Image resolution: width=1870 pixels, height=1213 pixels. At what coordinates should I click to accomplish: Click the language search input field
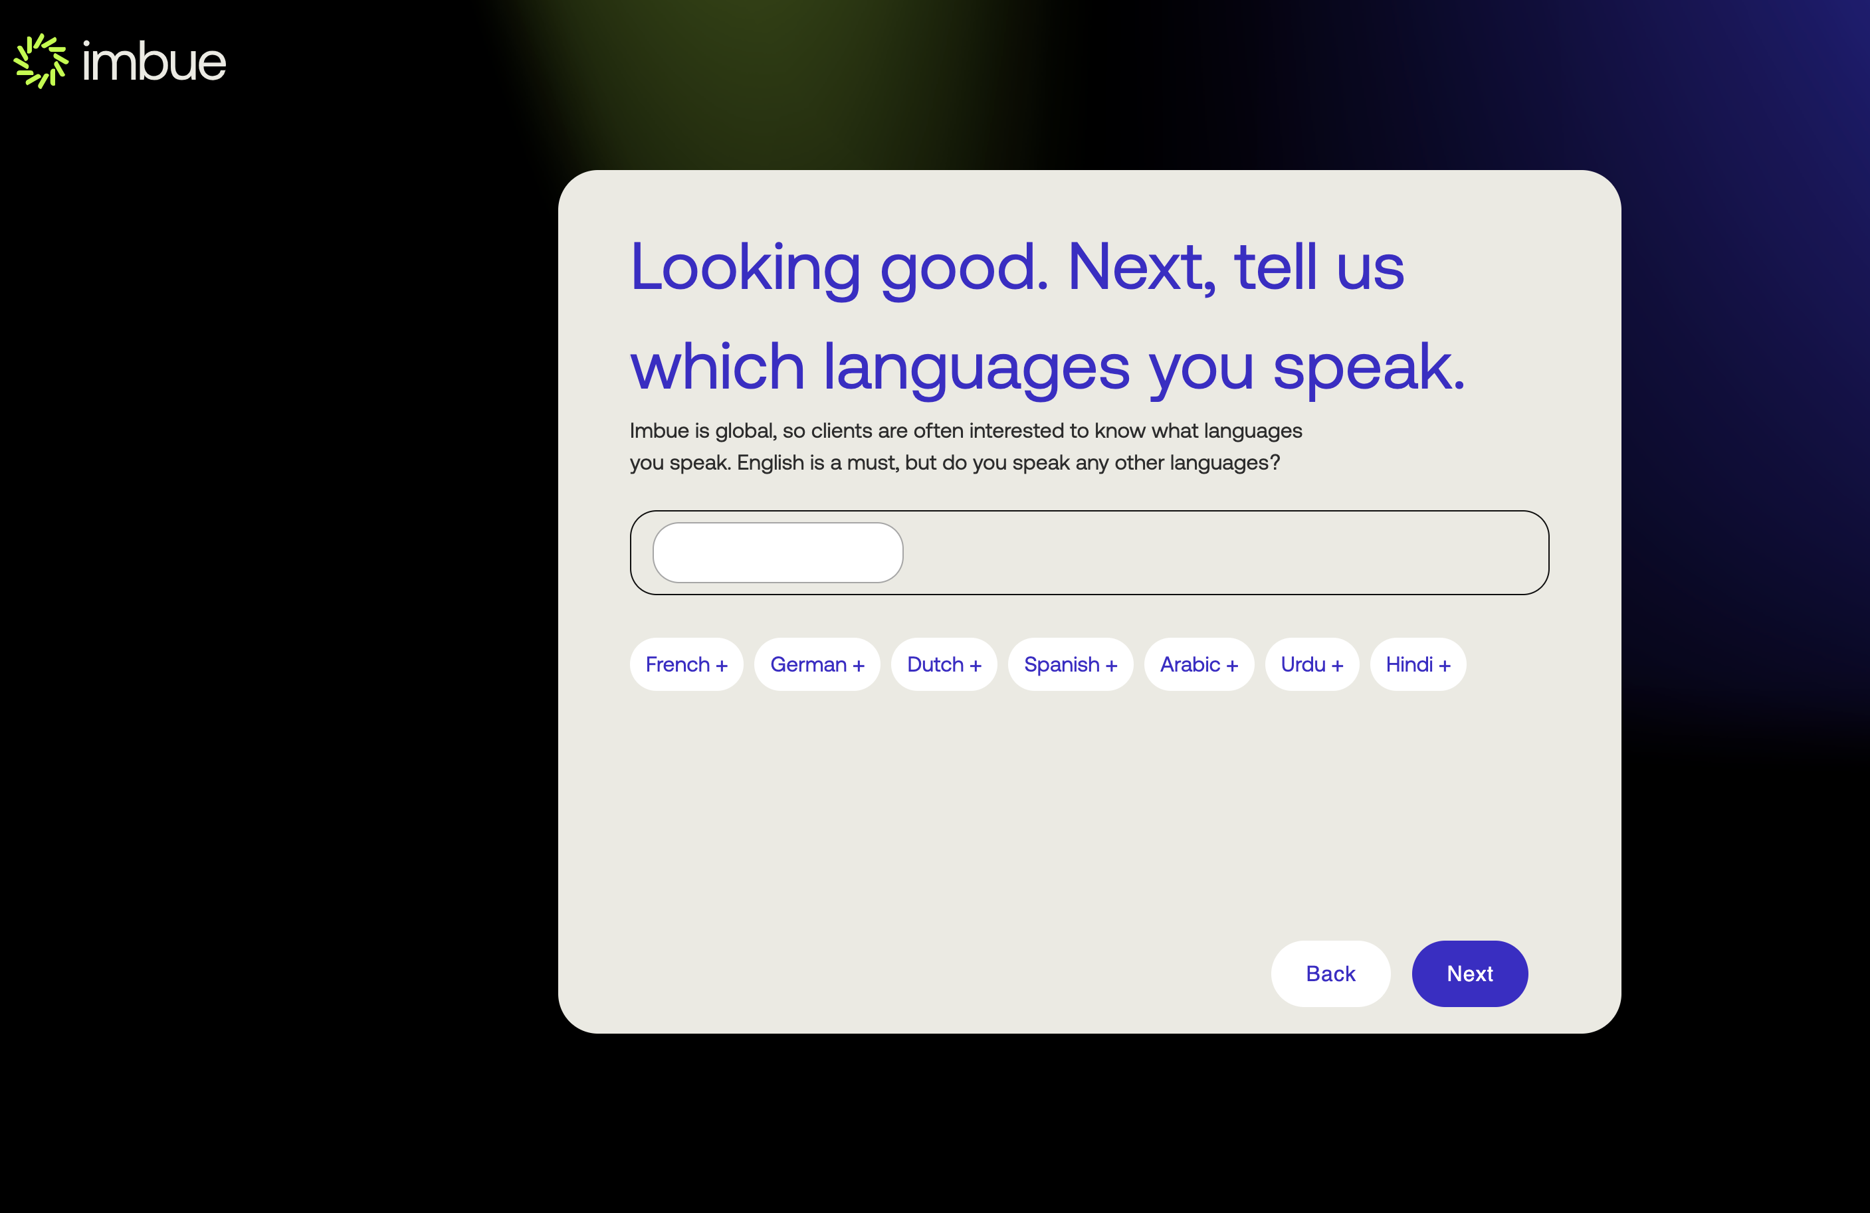(x=777, y=552)
